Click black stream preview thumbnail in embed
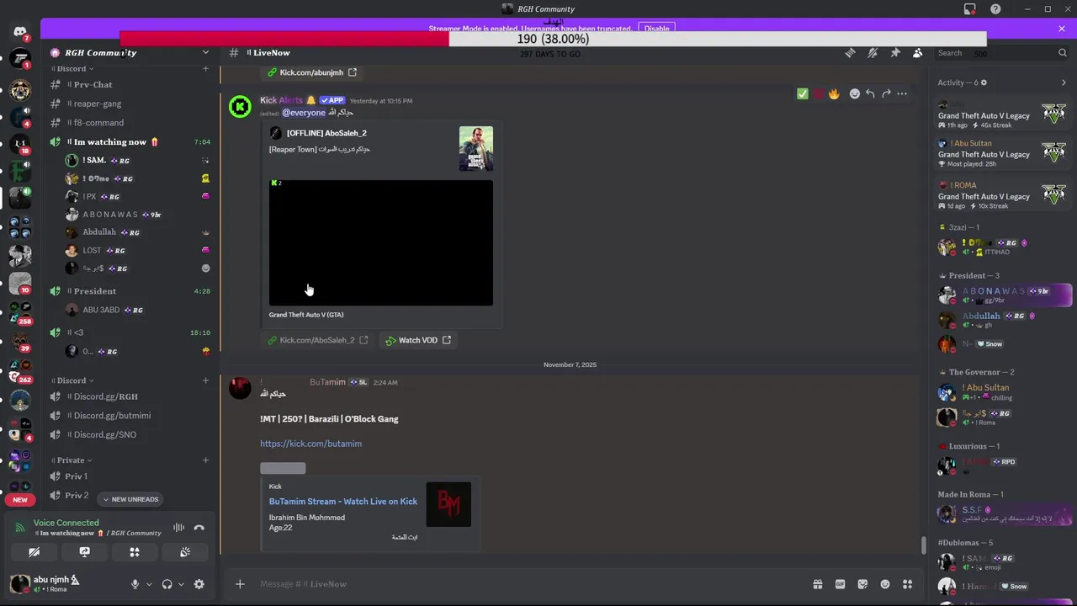Screen dimensions: 1077x606 click(x=381, y=242)
